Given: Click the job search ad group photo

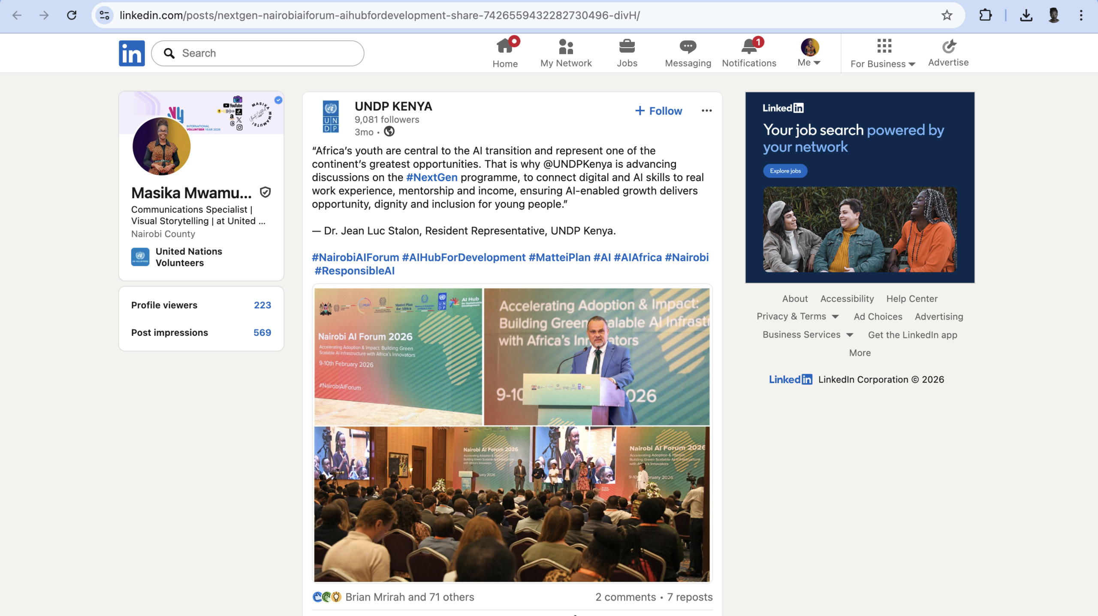Looking at the screenshot, I should tap(860, 229).
